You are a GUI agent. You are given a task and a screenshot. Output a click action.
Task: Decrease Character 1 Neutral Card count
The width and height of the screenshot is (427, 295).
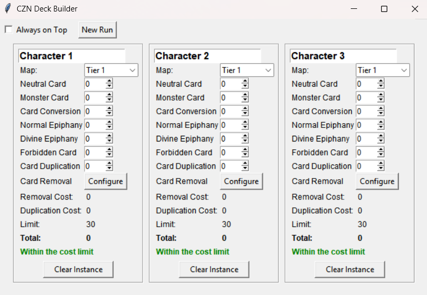pyautogui.click(x=109, y=87)
